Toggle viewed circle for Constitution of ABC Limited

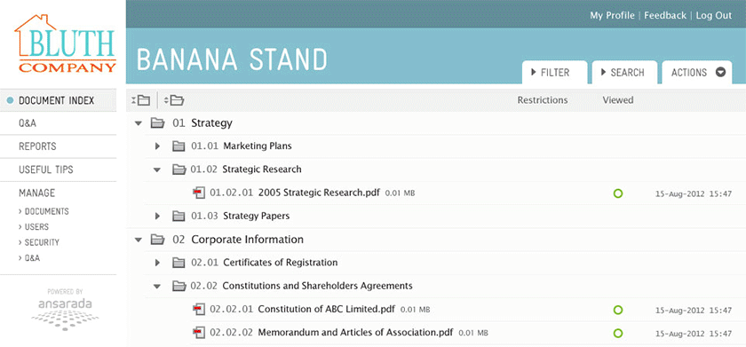(x=618, y=310)
